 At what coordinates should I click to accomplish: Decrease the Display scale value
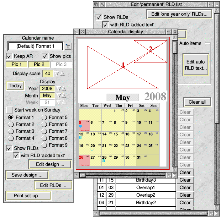point(57,74)
